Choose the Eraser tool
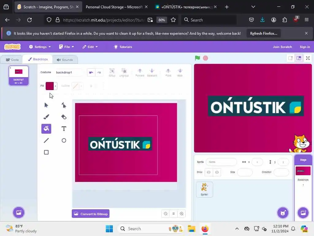 (64, 117)
